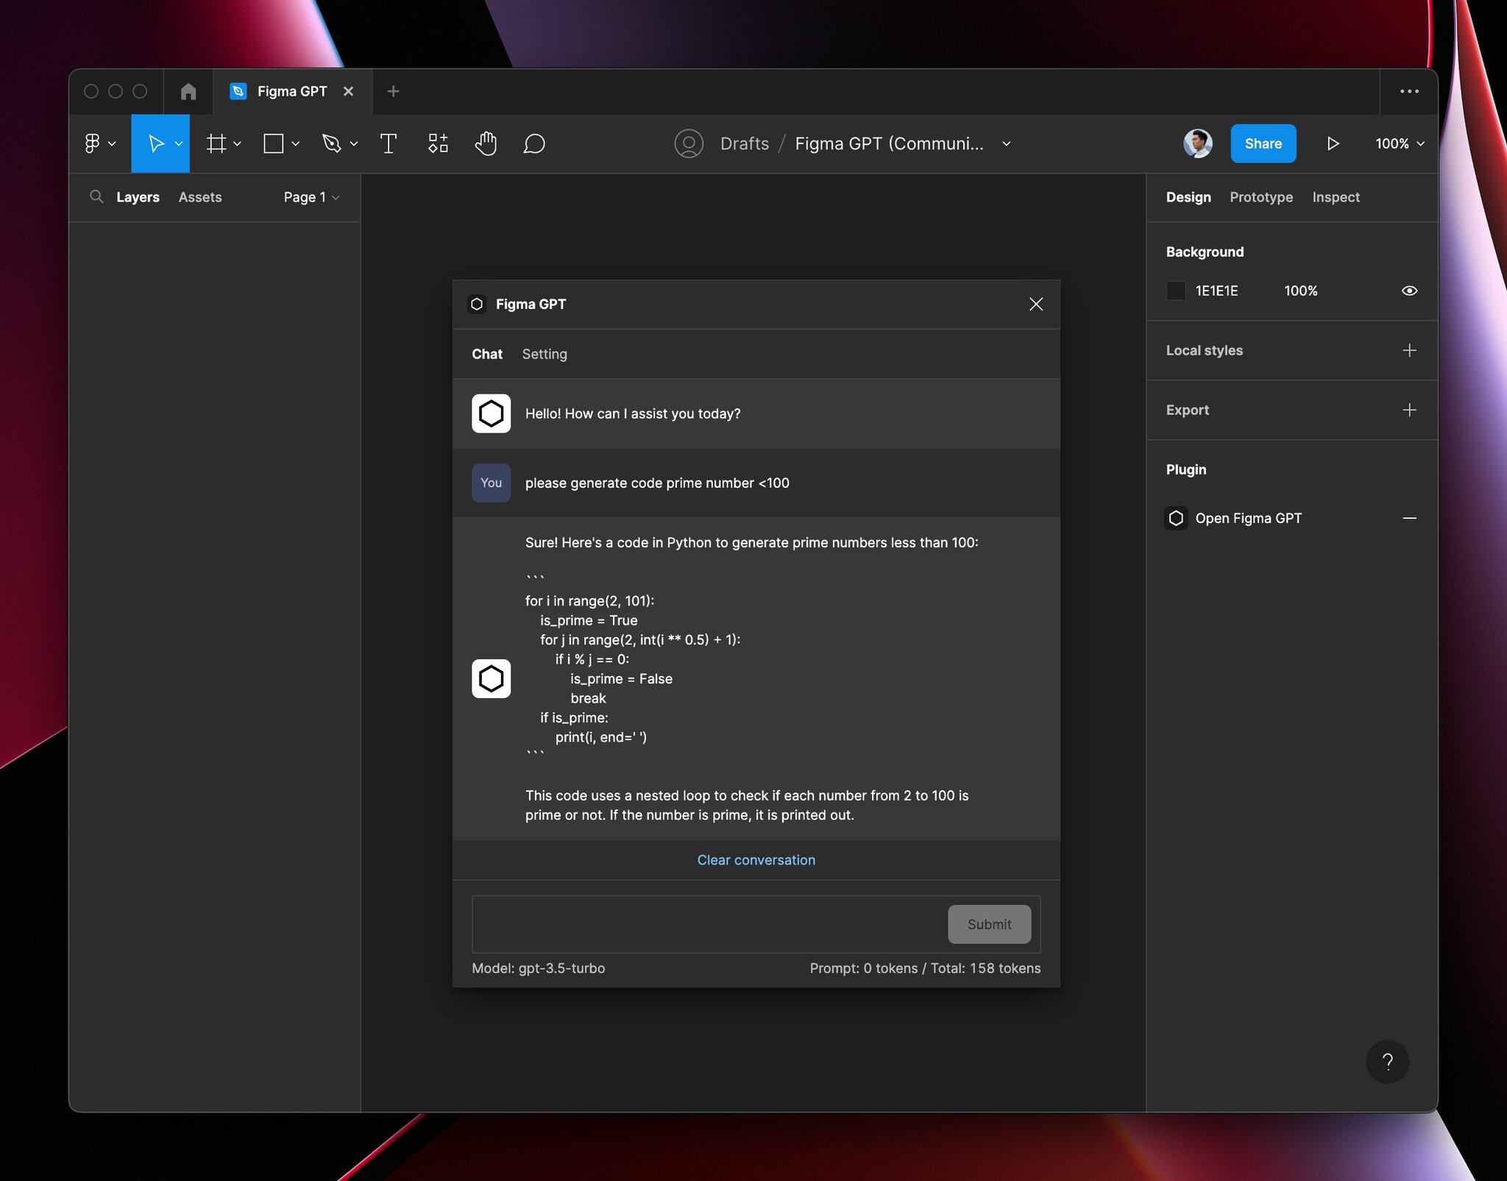Select the Comment tool

click(534, 143)
